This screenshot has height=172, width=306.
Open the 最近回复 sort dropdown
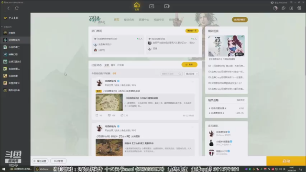(191, 74)
